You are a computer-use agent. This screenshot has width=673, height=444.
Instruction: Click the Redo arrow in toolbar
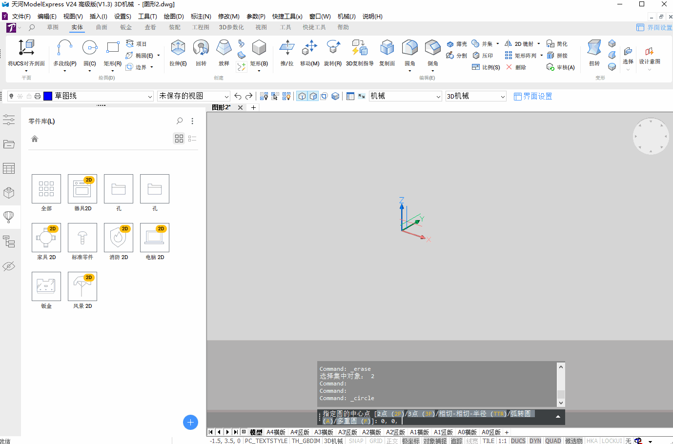point(249,96)
